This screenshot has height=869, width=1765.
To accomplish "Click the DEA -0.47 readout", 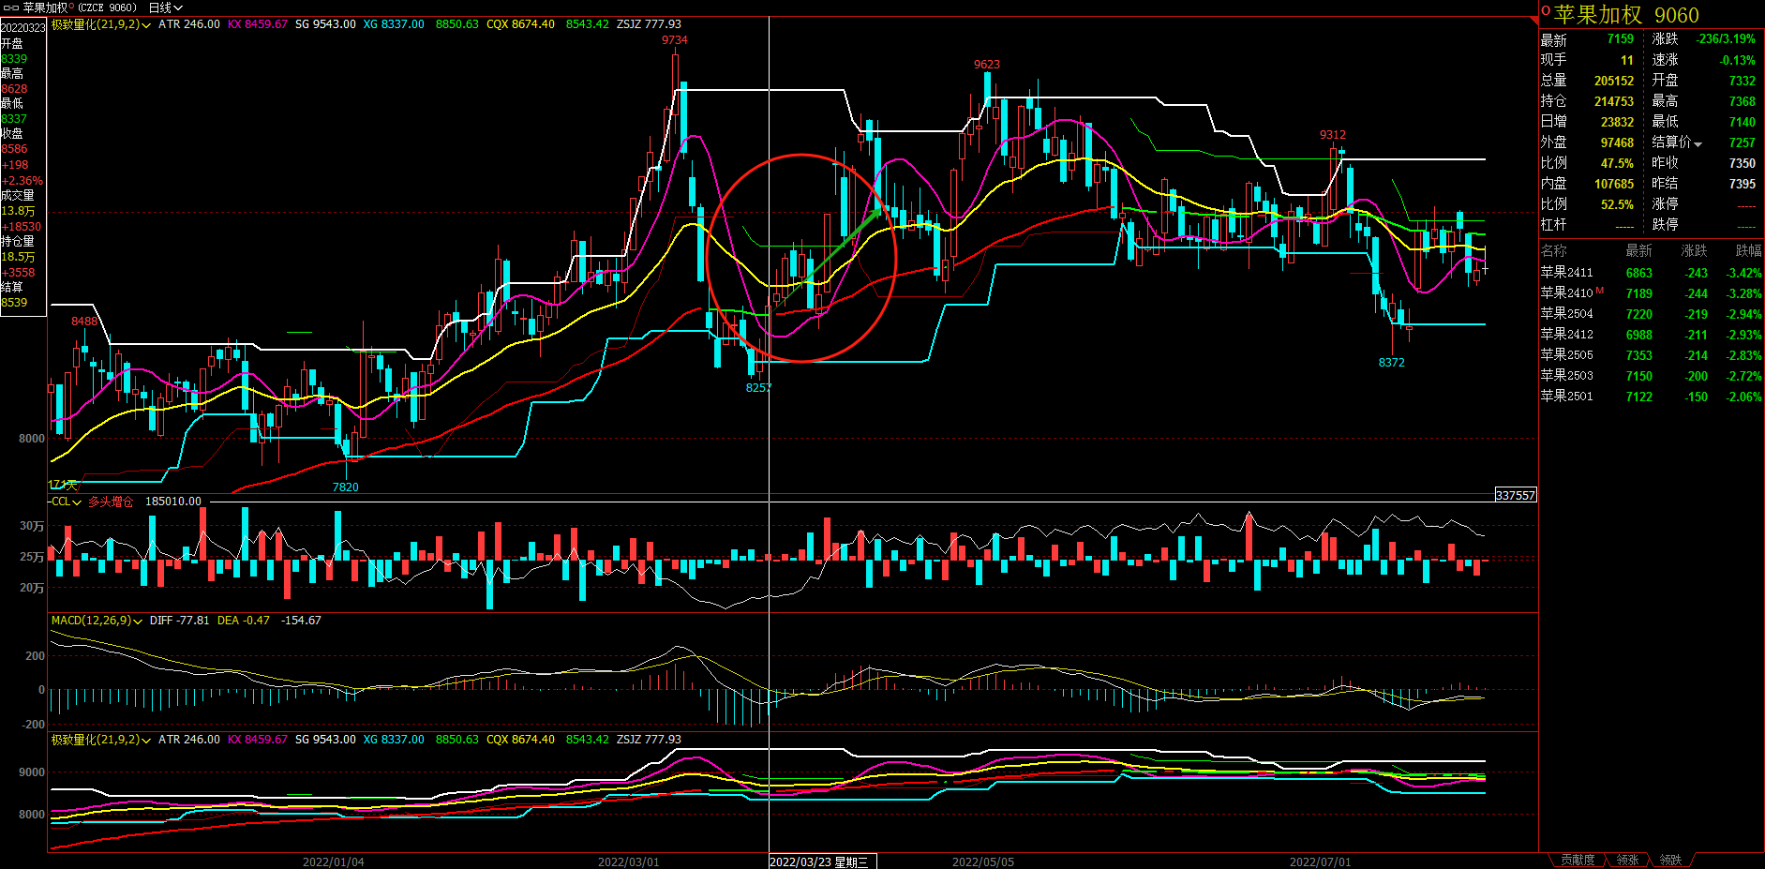I will (x=244, y=621).
